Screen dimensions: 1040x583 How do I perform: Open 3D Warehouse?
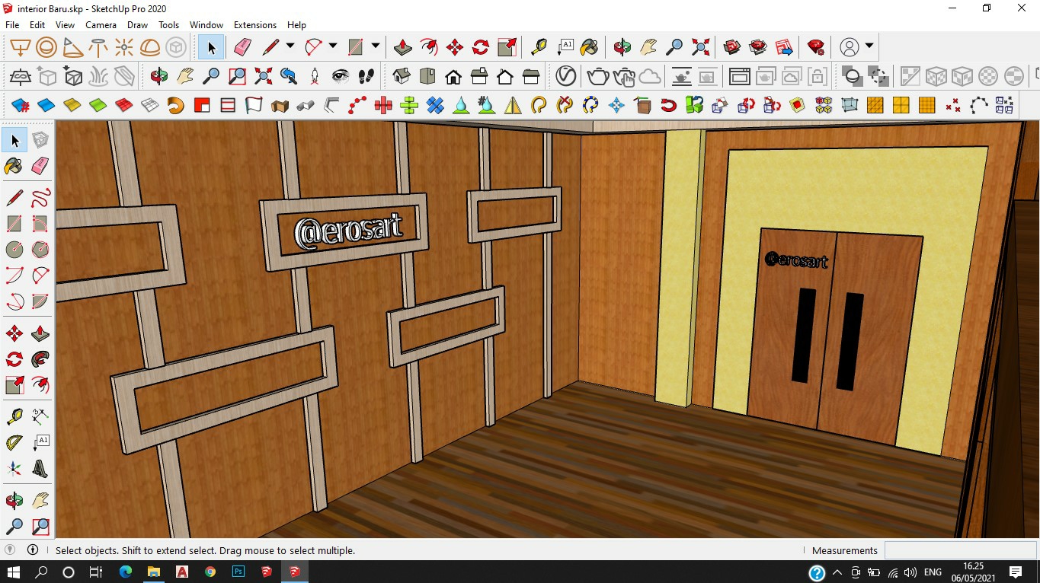pos(732,47)
